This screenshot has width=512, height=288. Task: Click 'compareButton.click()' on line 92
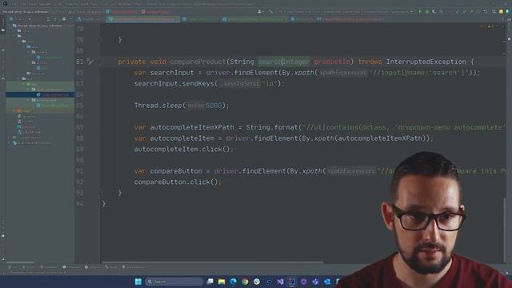(176, 182)
